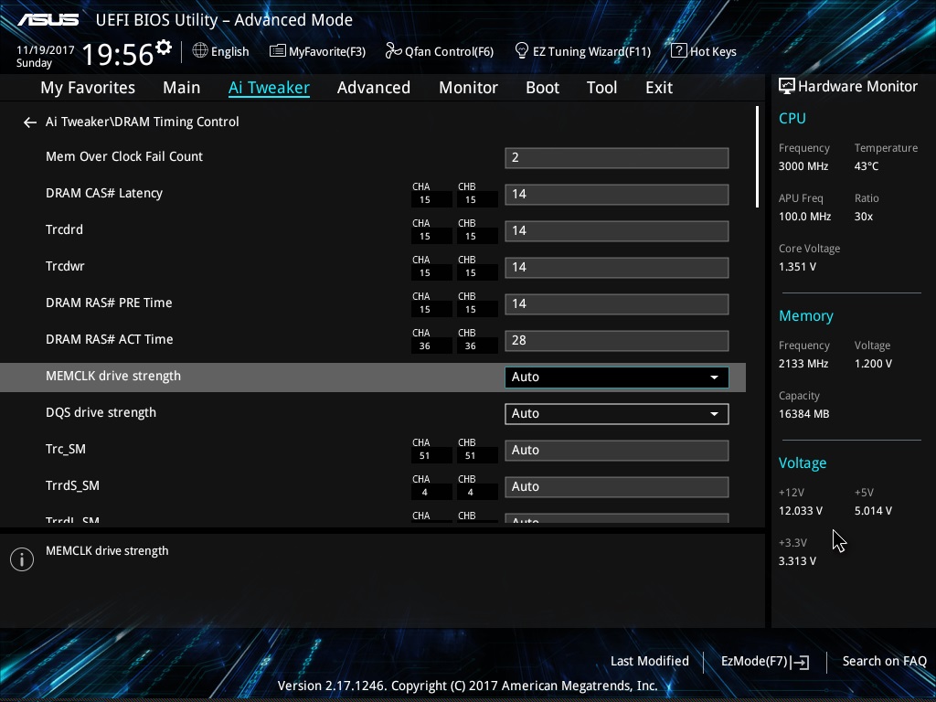Click DRAM CAS# Latency value field
The width and height of the screenshot is (936, 702).
pyautogui.click(x=617, y=195)
